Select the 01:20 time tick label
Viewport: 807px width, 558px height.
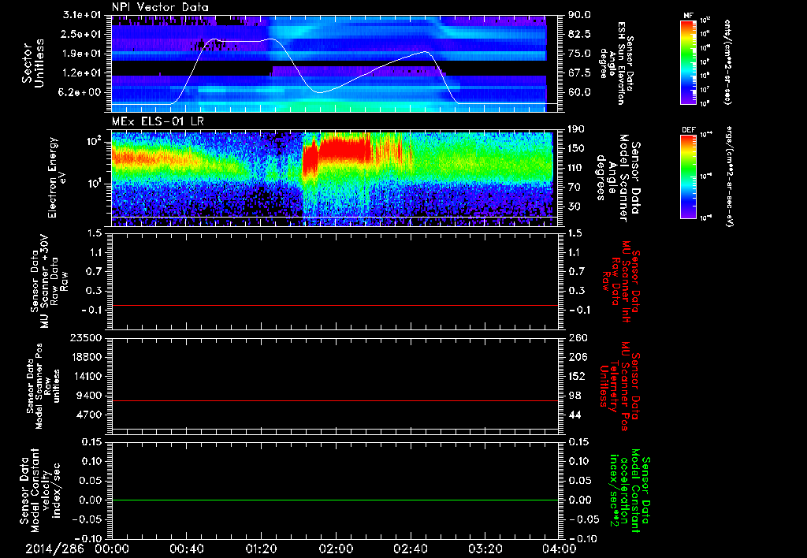259,548
